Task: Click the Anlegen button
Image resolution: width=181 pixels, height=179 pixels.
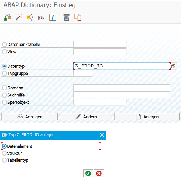Action: [147, 117]
